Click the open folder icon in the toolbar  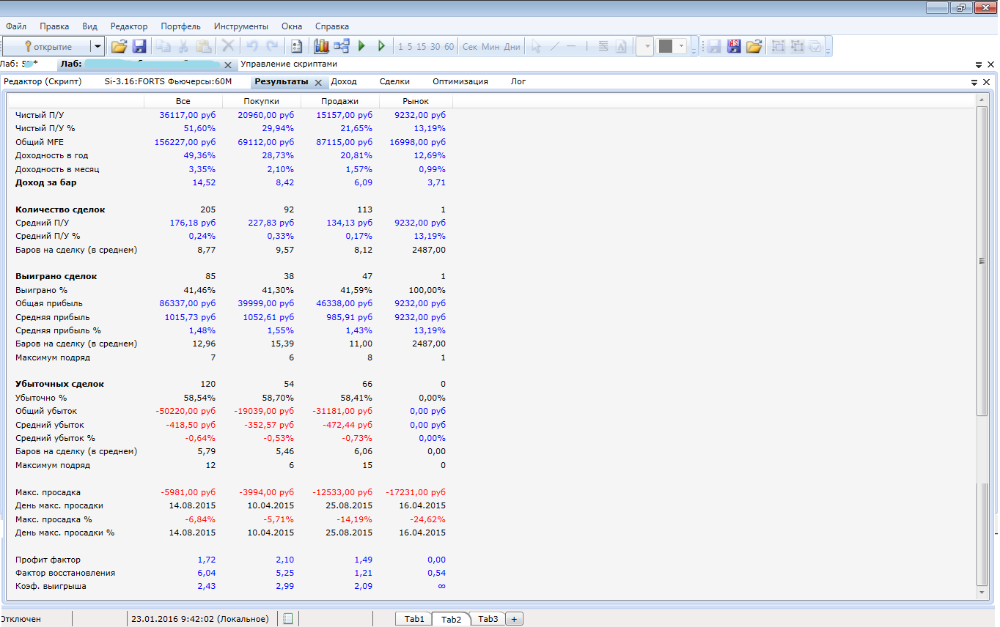(x=119, y=46)
